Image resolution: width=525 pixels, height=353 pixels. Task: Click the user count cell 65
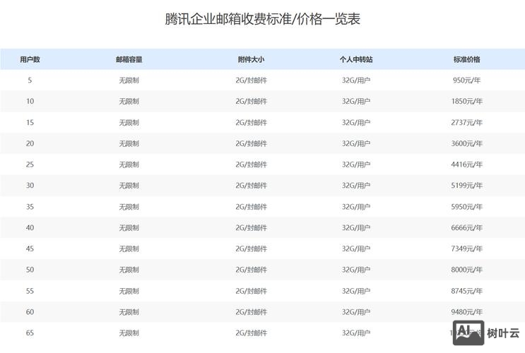[30, 333]
